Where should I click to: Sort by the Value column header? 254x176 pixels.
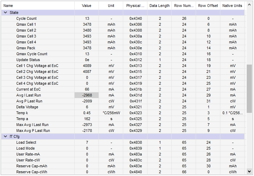point(86,6)
